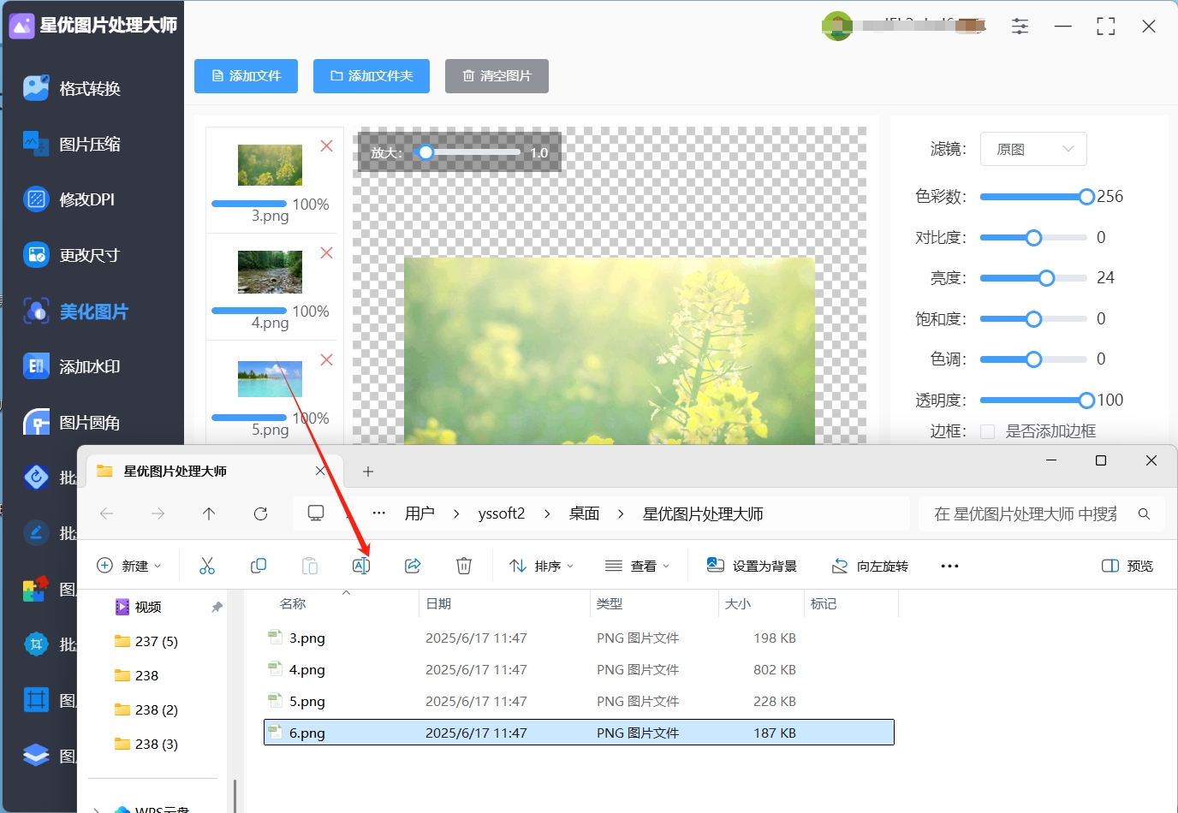This screenshot has width=1178, height=813.
Task: Click 设置为背景 in Explorer toolbar
Action: tap(752, 566)
